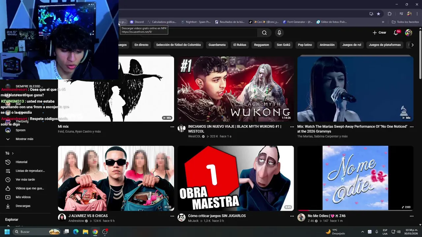Open options for The Marías mix

411,127
